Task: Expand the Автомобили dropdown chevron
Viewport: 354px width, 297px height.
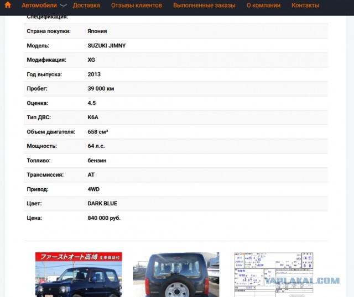Action: tap(63, 6)
